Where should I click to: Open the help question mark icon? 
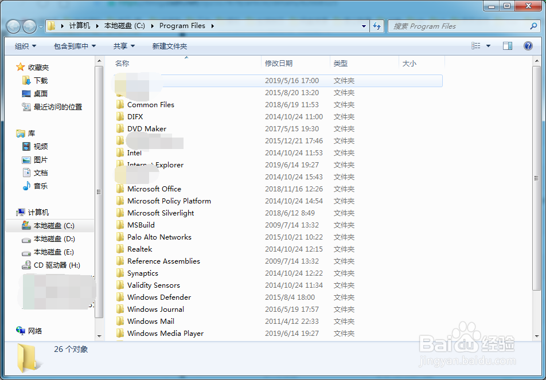pyautogui.click(x=528, y=46)
